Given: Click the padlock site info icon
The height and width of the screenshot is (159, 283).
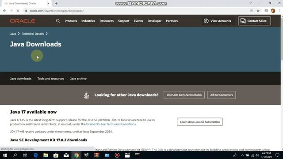Looking at the screenshot, I should click(26, 11).
